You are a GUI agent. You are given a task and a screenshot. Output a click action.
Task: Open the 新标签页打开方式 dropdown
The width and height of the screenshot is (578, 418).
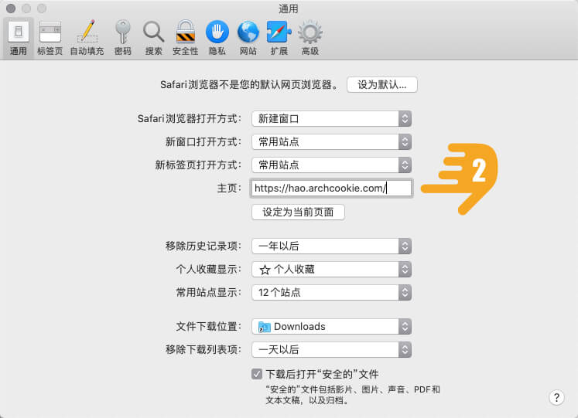coord(331,165)
